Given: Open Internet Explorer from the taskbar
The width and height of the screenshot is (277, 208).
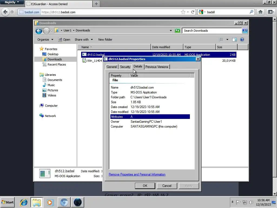Looking at the screenshot, I should [24, 202].
